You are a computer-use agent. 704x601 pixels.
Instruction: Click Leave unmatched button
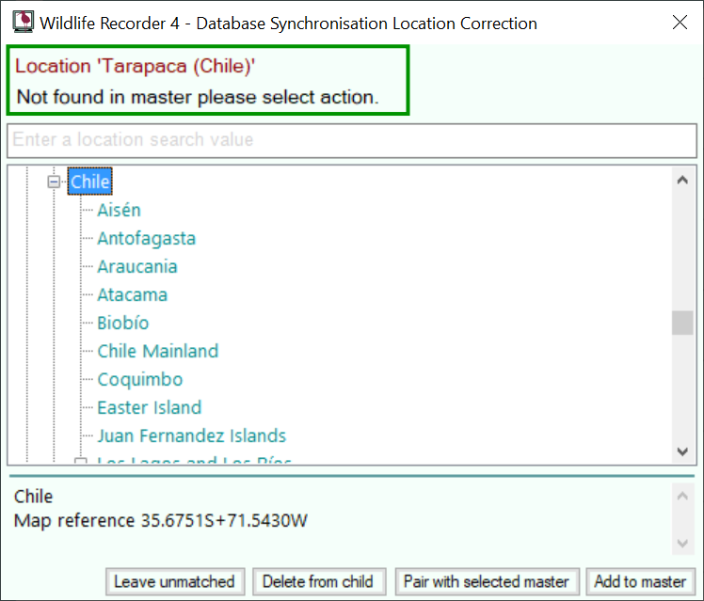point(175,581)
